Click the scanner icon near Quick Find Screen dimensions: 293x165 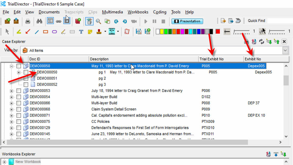[238, 21]
